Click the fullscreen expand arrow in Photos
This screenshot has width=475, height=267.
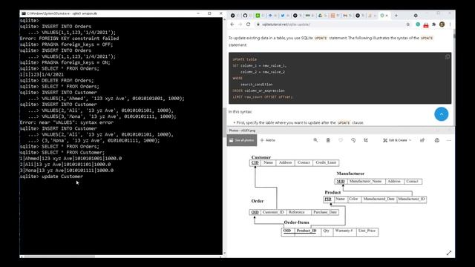point(448,253)
